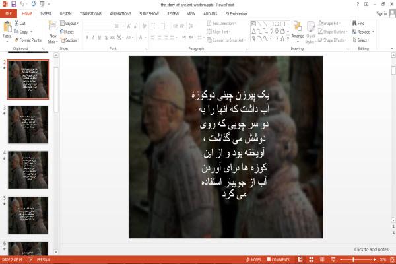Image resolution: width=396 pixels, height=264 pixels.
Task: Toggle text Shadow formatting
Action: click(106, 38)
